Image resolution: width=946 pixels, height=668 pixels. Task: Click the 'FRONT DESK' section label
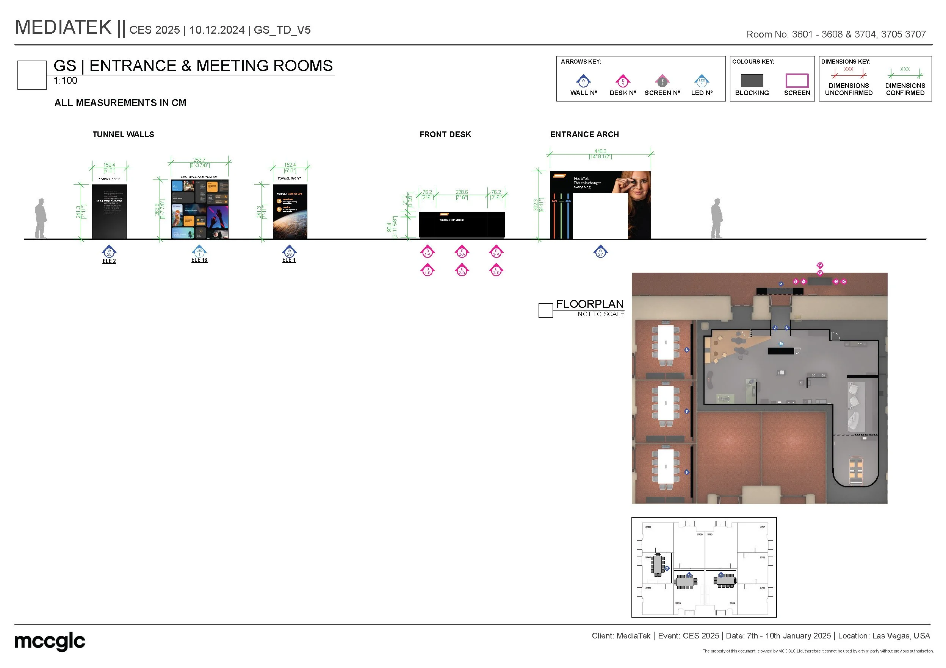[445, 134]
